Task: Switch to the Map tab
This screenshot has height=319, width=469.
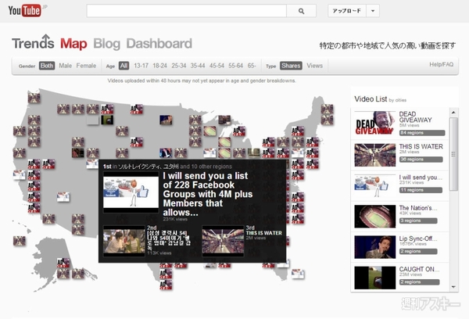Action: point(73,44)
